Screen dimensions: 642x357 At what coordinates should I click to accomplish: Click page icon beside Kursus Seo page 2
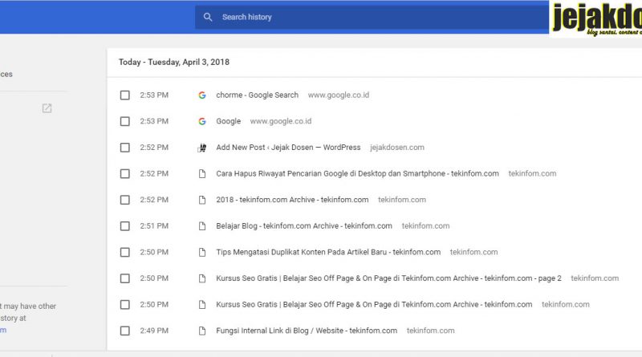(202, 278)
